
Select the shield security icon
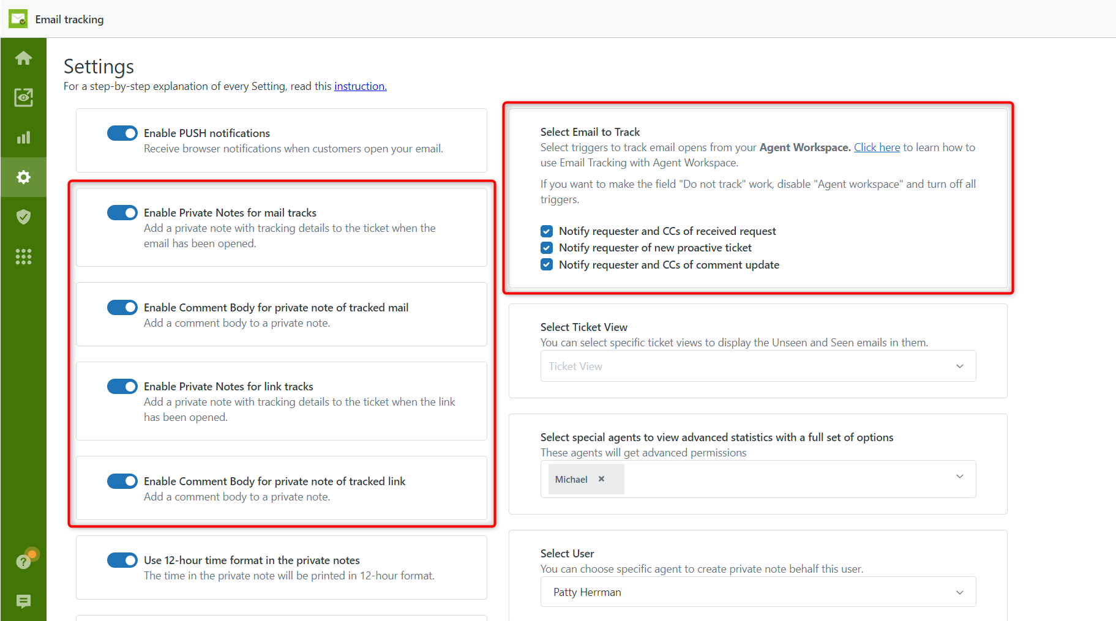pyautogui.click(x=23, y=217)
